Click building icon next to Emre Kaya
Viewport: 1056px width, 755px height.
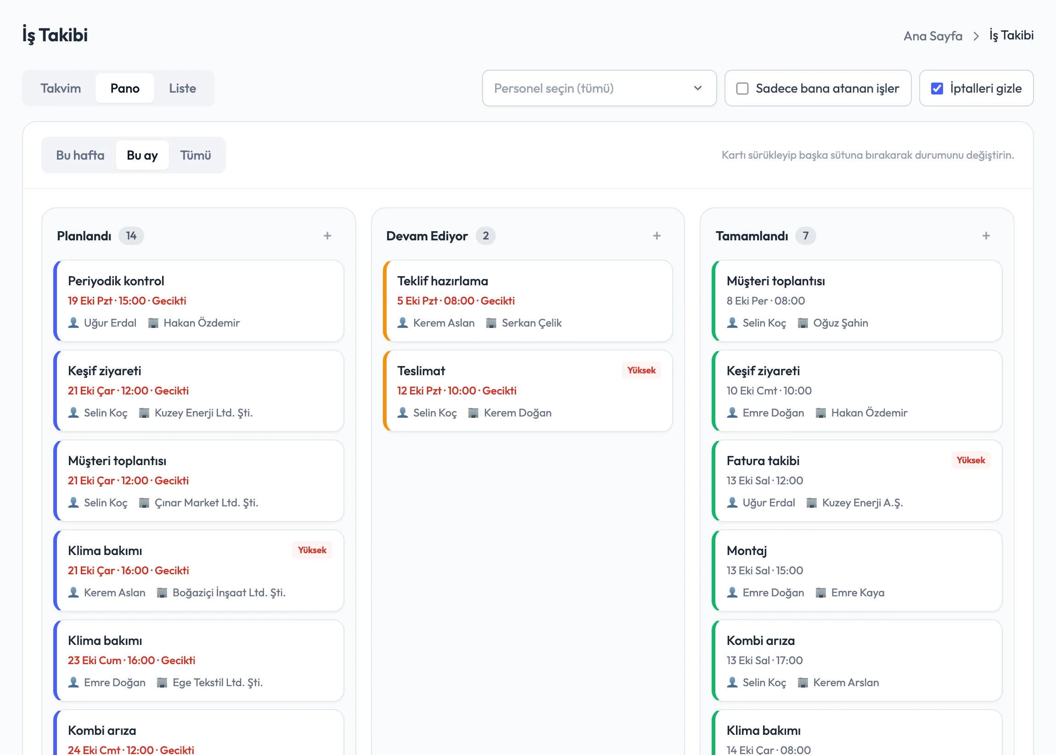coord(821,592)
